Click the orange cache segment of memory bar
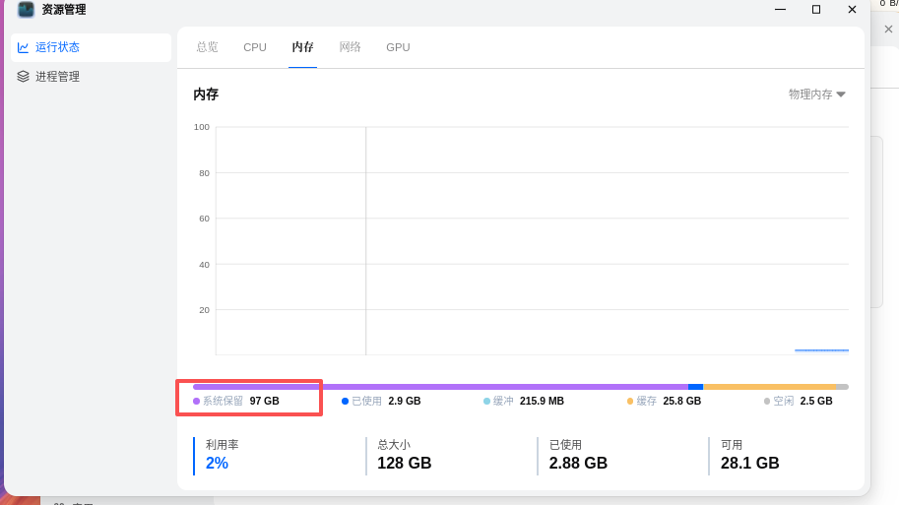 769,387
